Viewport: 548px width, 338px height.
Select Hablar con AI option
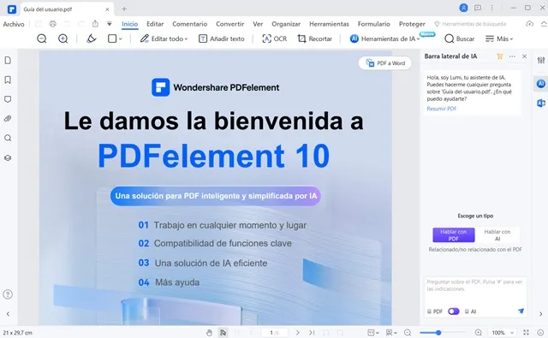tap(497, 235)
